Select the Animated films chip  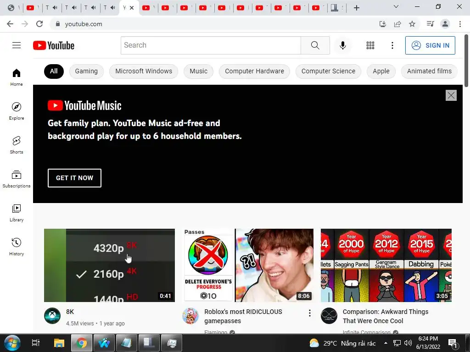(x=429, y=71)
